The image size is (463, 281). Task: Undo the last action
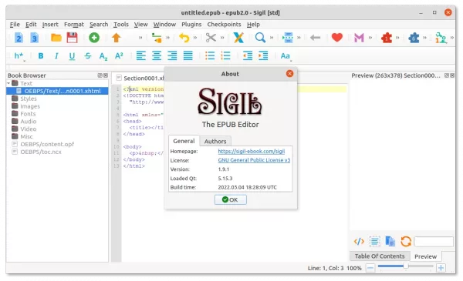click(x=184, y=38)
